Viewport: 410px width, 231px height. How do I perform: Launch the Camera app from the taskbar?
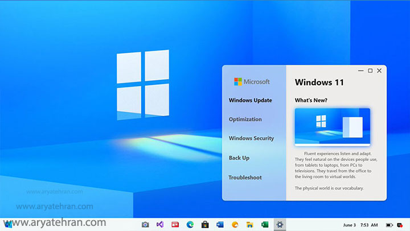pos(145,225)
